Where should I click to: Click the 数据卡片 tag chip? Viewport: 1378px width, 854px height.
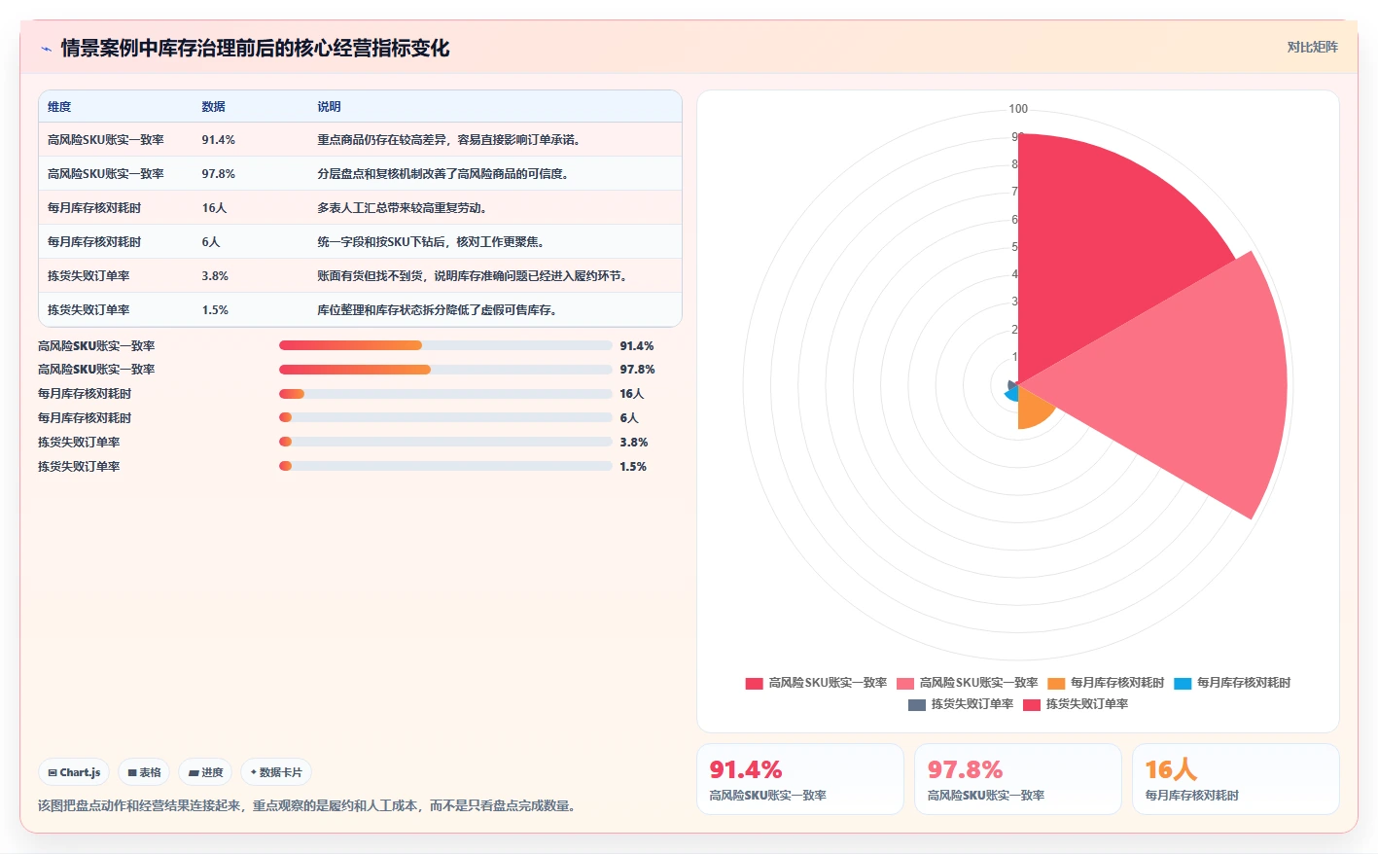point(276,772)
